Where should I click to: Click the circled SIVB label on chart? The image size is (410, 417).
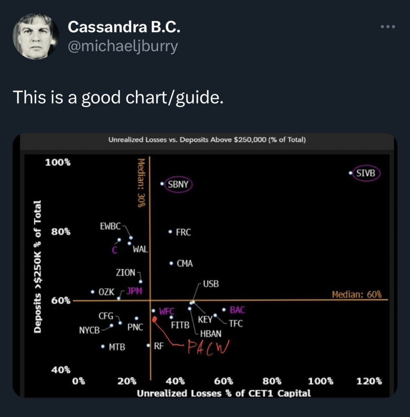(x=365, y=173)
